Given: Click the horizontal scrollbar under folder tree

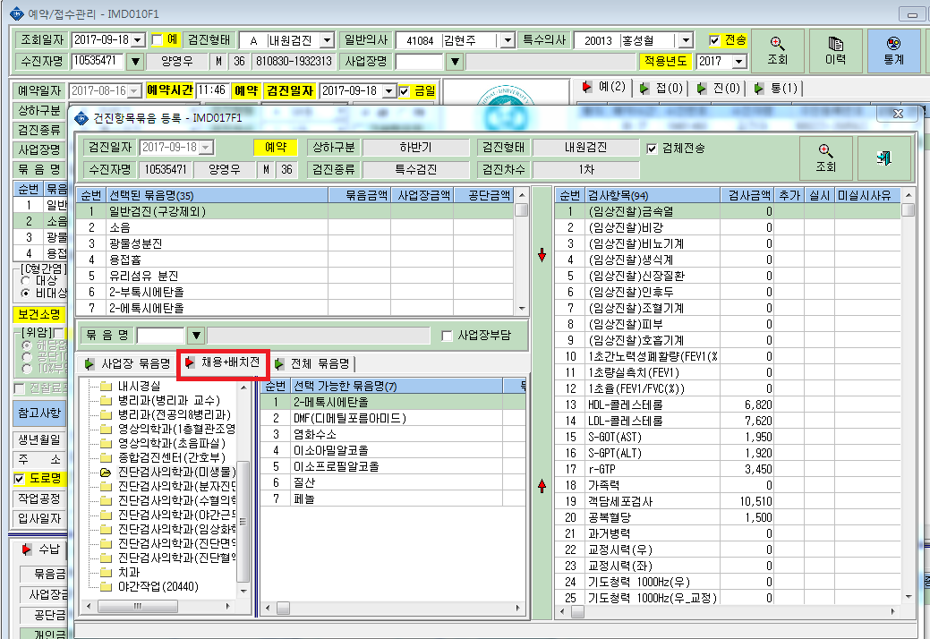Looking at the screenshot, I should tap(158, 607).
